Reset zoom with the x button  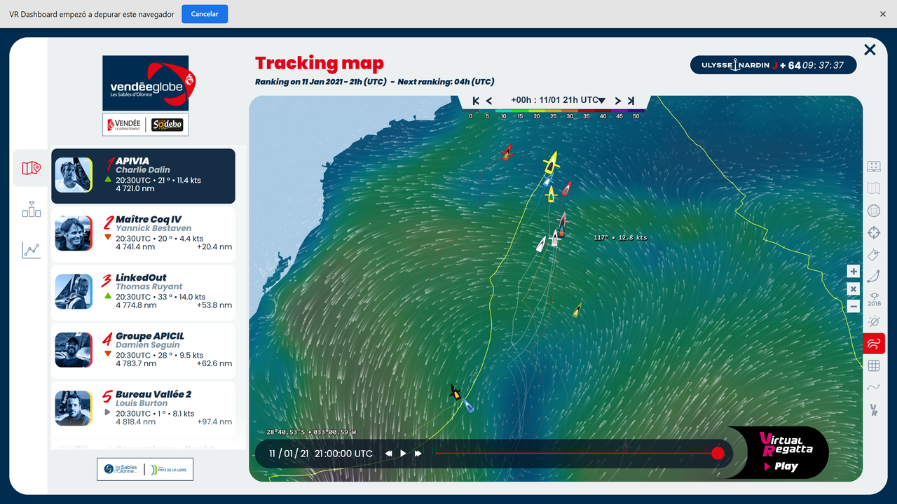854,289
